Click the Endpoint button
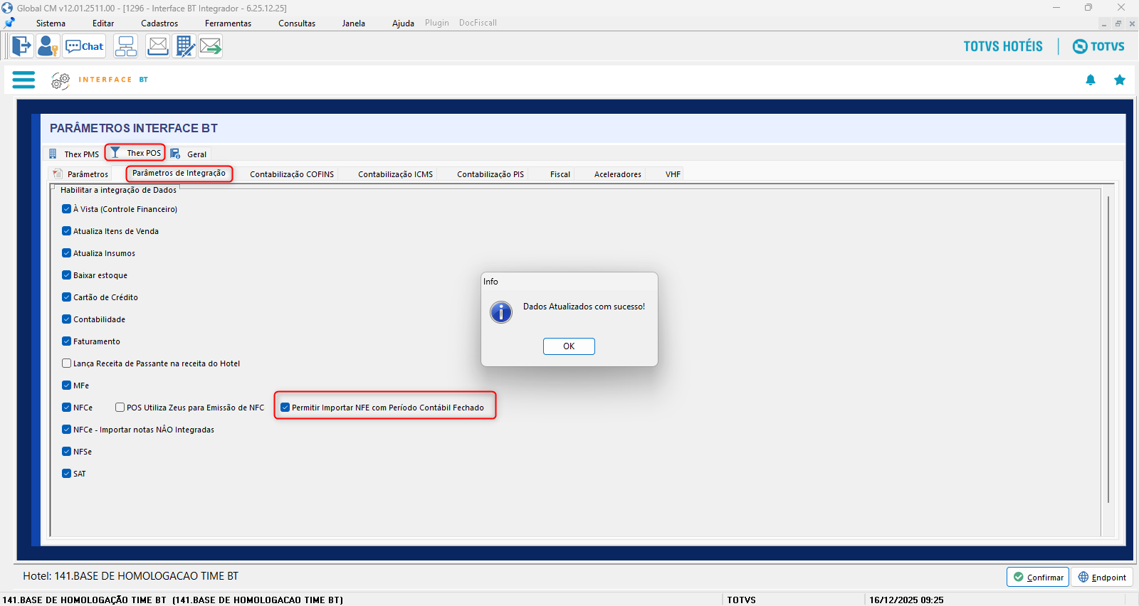1139x606 pixels. [x=1102, y=577]
